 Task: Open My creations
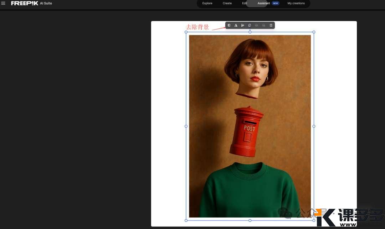[x=296, y=3]
